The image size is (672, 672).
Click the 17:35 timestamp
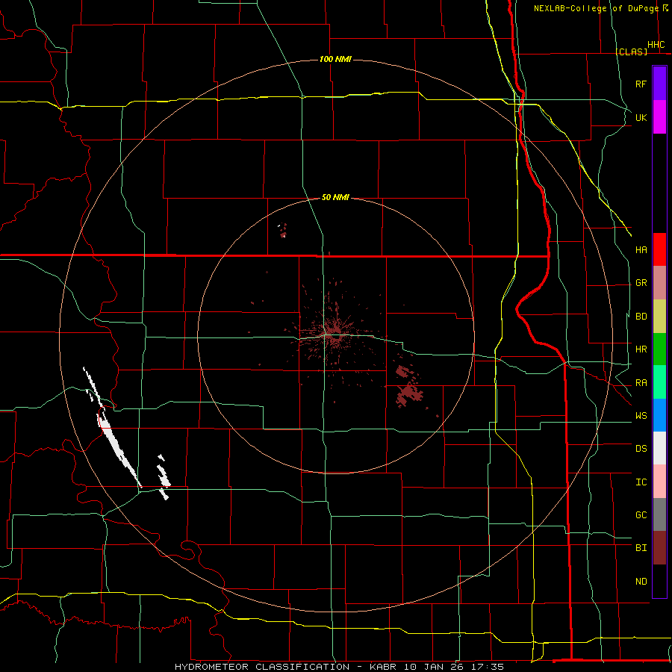(486, 667)
